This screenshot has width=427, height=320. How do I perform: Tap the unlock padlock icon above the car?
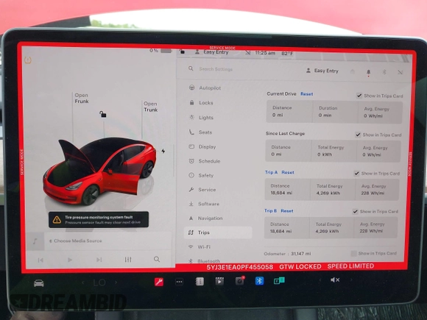click(102, 114)
